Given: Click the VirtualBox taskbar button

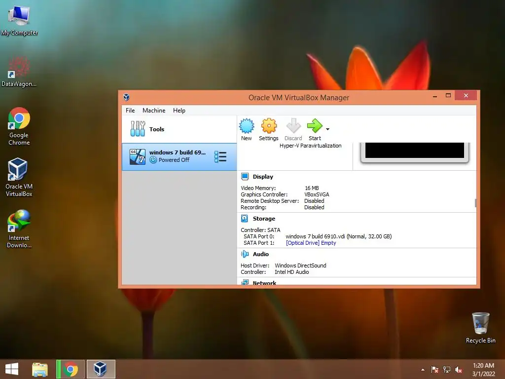Looking at the screenshot, I should (101, 369).
